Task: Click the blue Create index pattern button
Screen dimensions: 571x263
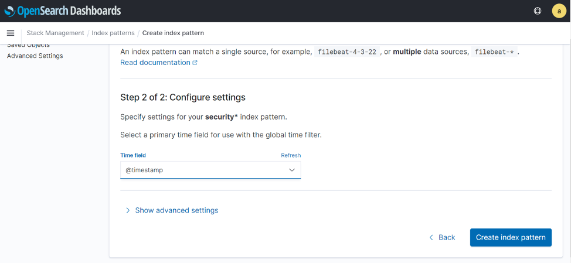Action: point(511,238)
